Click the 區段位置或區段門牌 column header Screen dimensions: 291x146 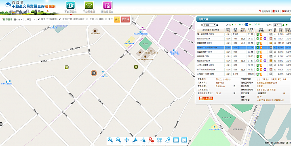211,30
